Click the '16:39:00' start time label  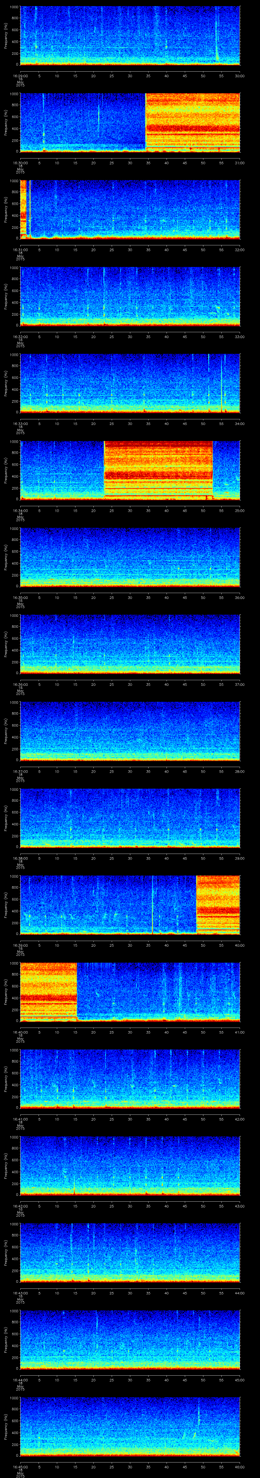tap(20, 945)
